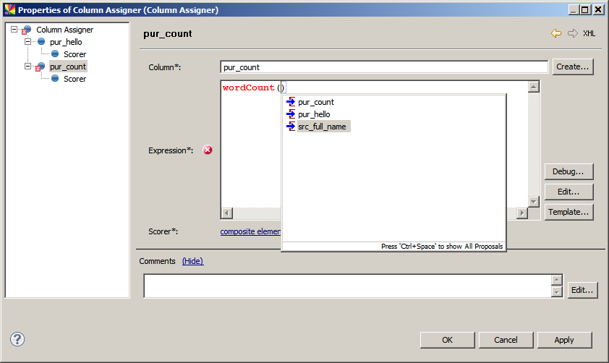This screenshot has height=363, width=609.
Task: Collapse the pur_count tree node
Action: click(x=28, y=67)
